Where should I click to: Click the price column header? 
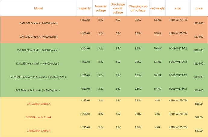199,8
